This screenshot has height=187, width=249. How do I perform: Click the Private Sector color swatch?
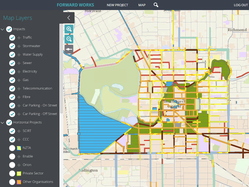(x=19, y=174)
